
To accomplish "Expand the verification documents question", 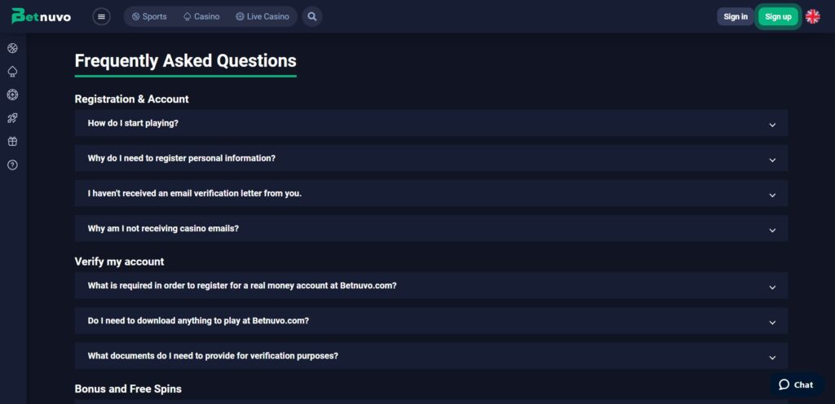I will pos(431,356).
